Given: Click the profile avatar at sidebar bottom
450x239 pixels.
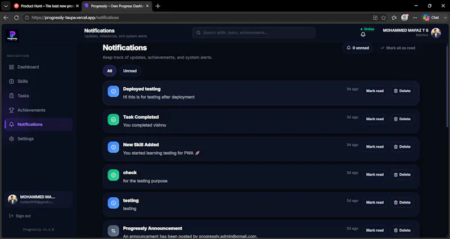Looking at the screenshot, I should [x=12, y=199].
